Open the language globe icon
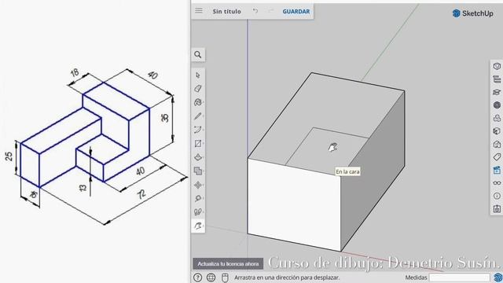This screenshot has width=503, height=283. click(x=211, y=277)
